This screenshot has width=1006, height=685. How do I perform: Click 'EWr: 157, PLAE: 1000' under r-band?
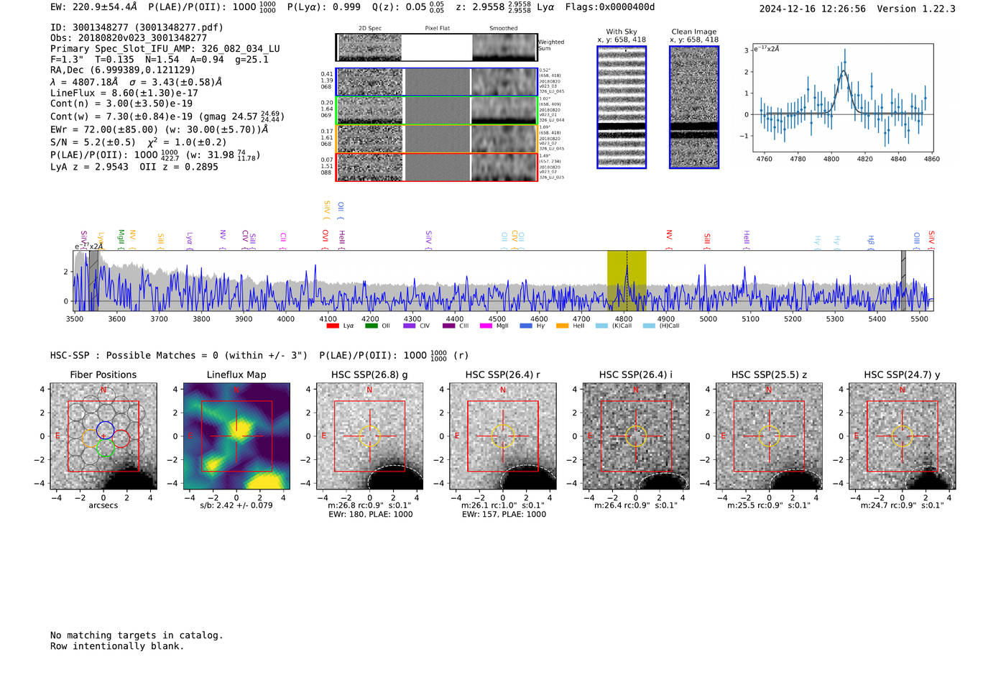[x=503, y=515]
